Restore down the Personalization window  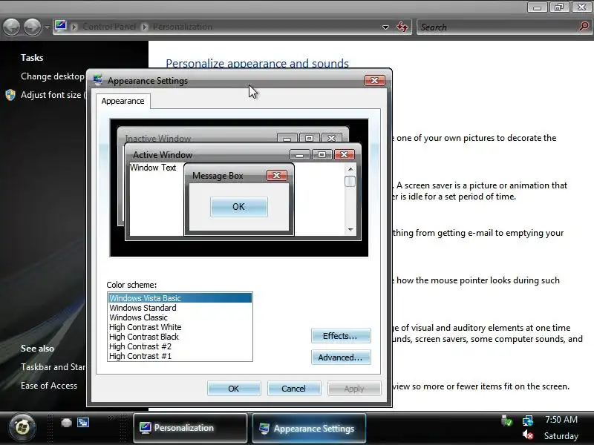(x=559, y=7)
